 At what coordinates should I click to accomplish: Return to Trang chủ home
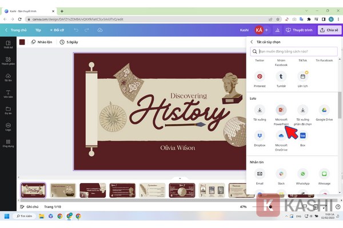point(16,30)
